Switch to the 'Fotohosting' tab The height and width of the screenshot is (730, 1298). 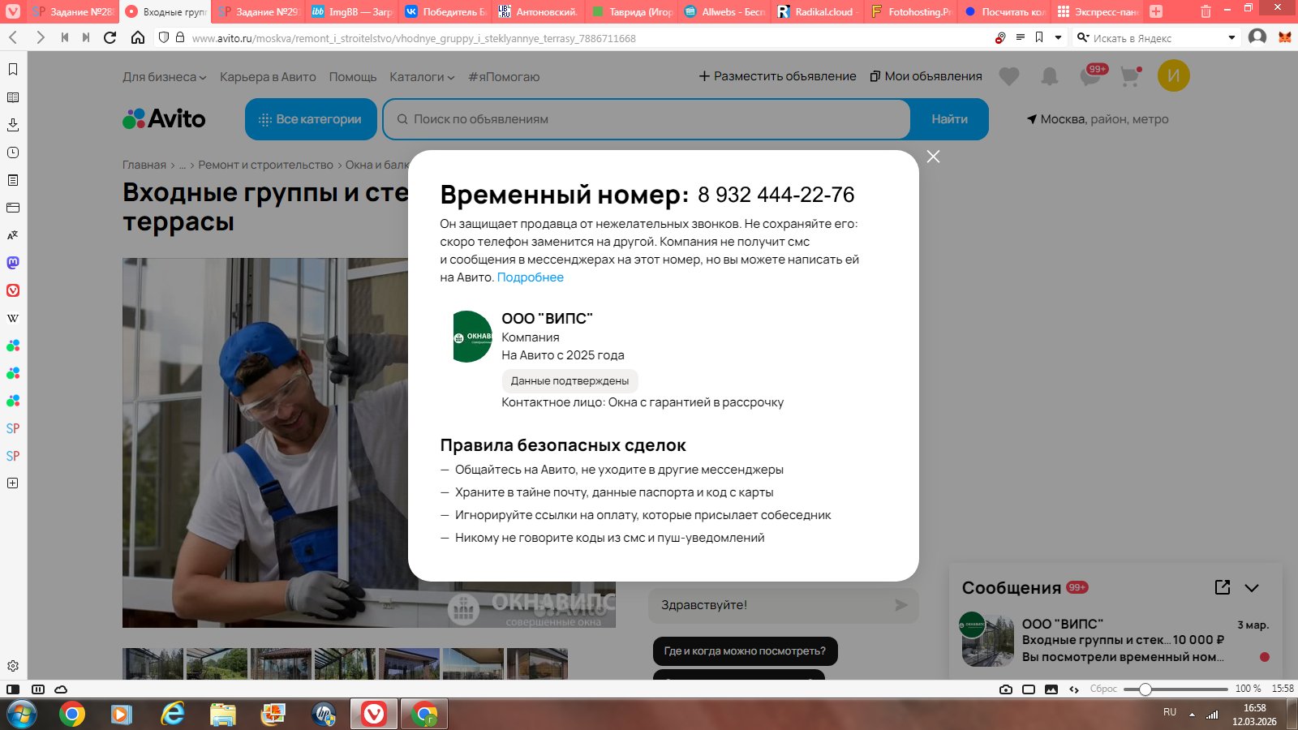tap(910, 11)
